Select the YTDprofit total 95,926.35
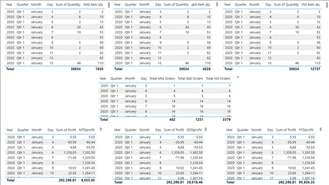The image size is (329, 185). 306,182
